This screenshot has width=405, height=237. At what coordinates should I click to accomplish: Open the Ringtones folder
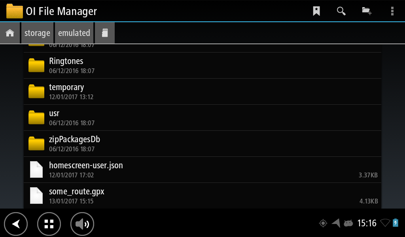[202, 66]
